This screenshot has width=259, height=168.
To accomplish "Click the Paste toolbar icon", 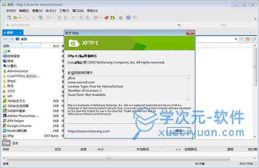I will (66, 18).
